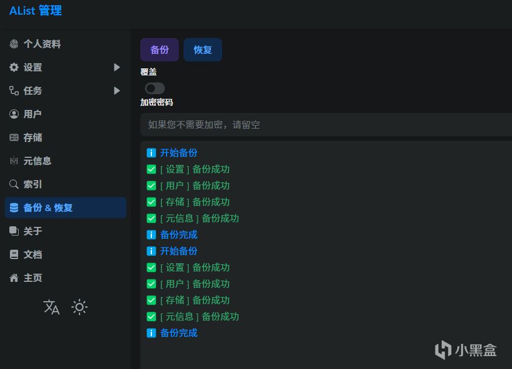Click the fingerprint icon beside 个人资料
The image size is (512, 369).
[14, 44]
